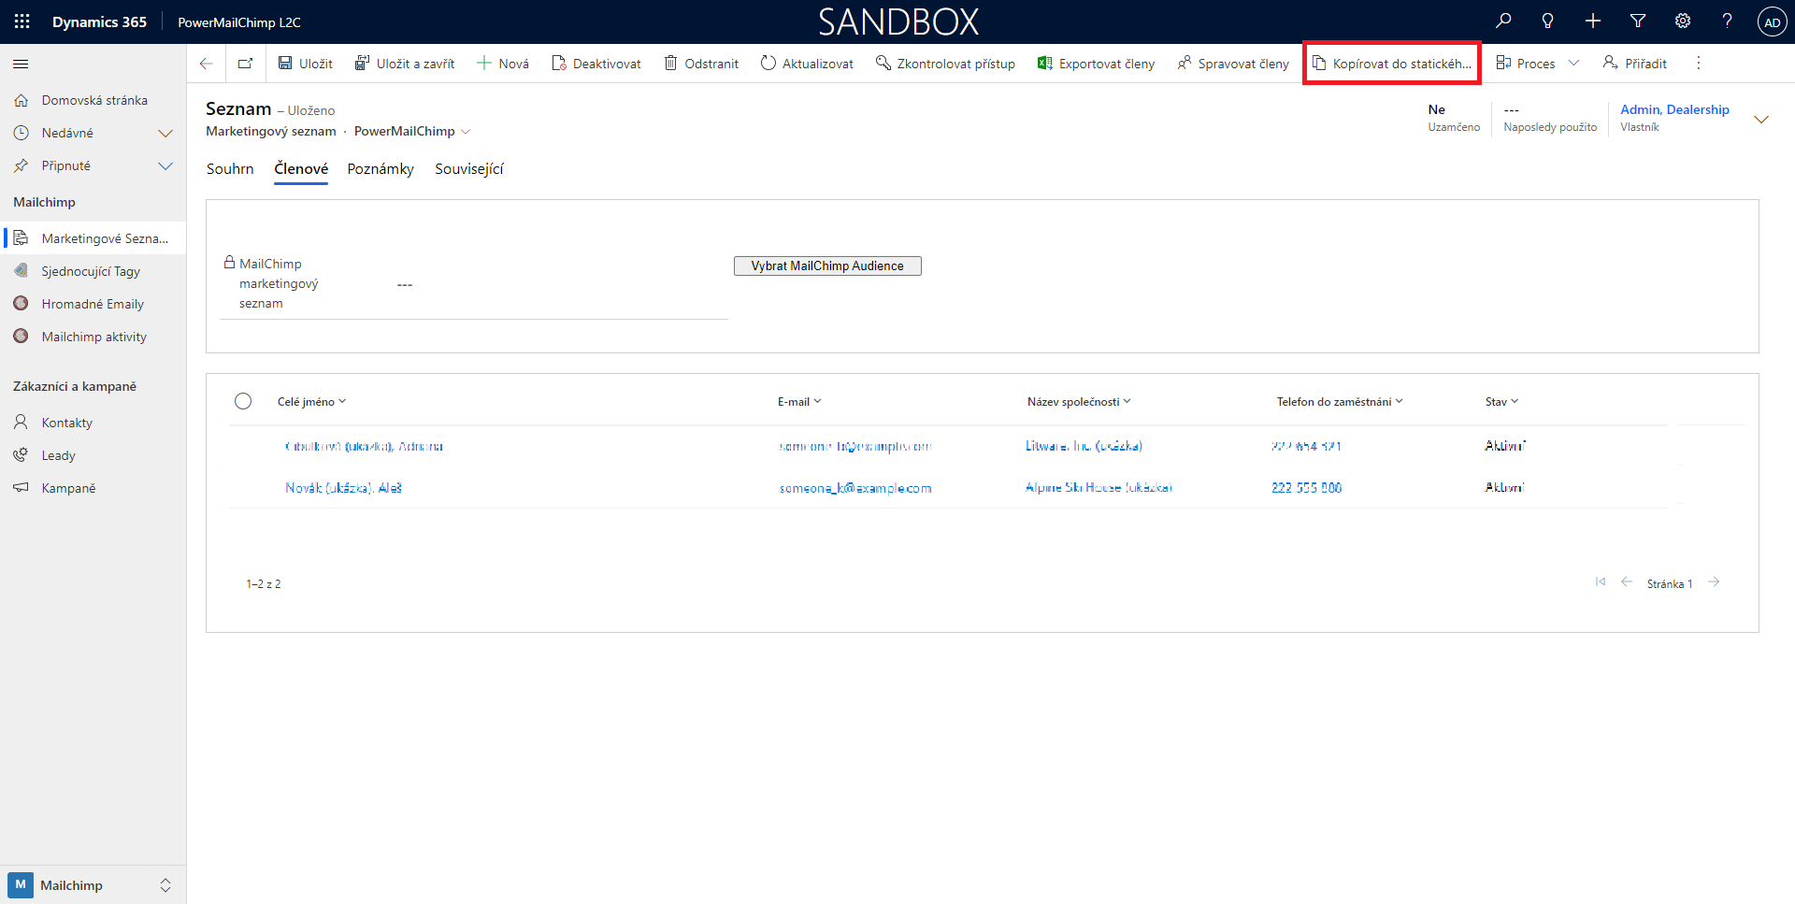Collapse the hamburger navigation menu
Viewport: 1795px width, 904px height.
21,64
